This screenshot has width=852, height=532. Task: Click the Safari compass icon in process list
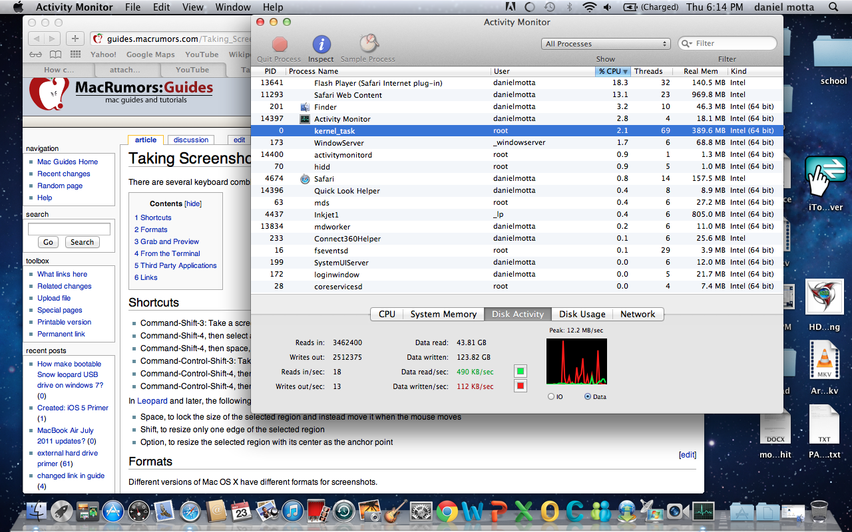coord(305,179)
